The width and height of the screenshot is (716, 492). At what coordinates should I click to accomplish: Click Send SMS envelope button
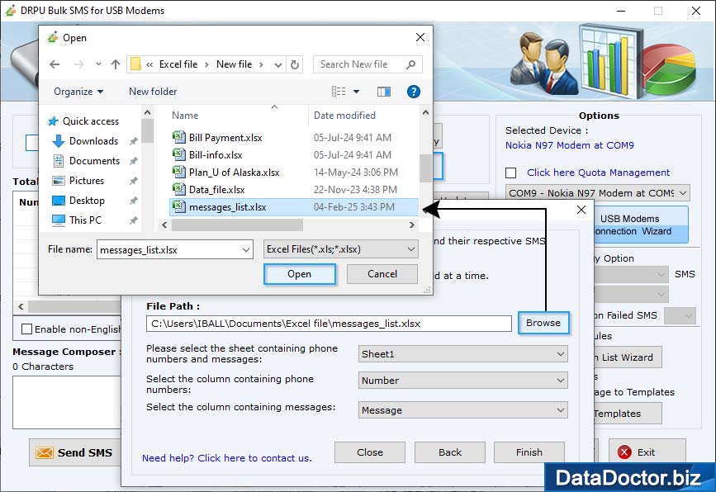tap(75, 452)
